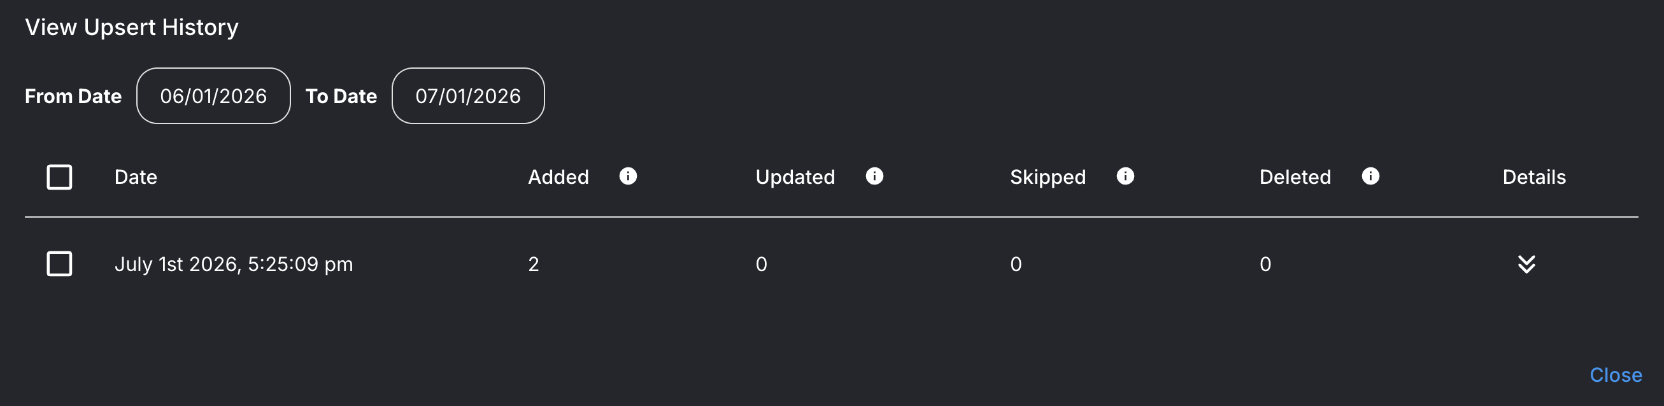
Task: Click the To Date label
Action: point(341,96)
